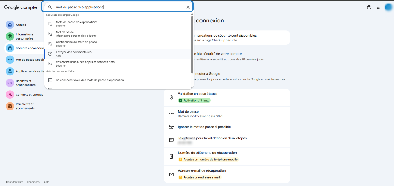
Task: Click the icon beside Vos connexions à des applis result
Action: (50, 64)
